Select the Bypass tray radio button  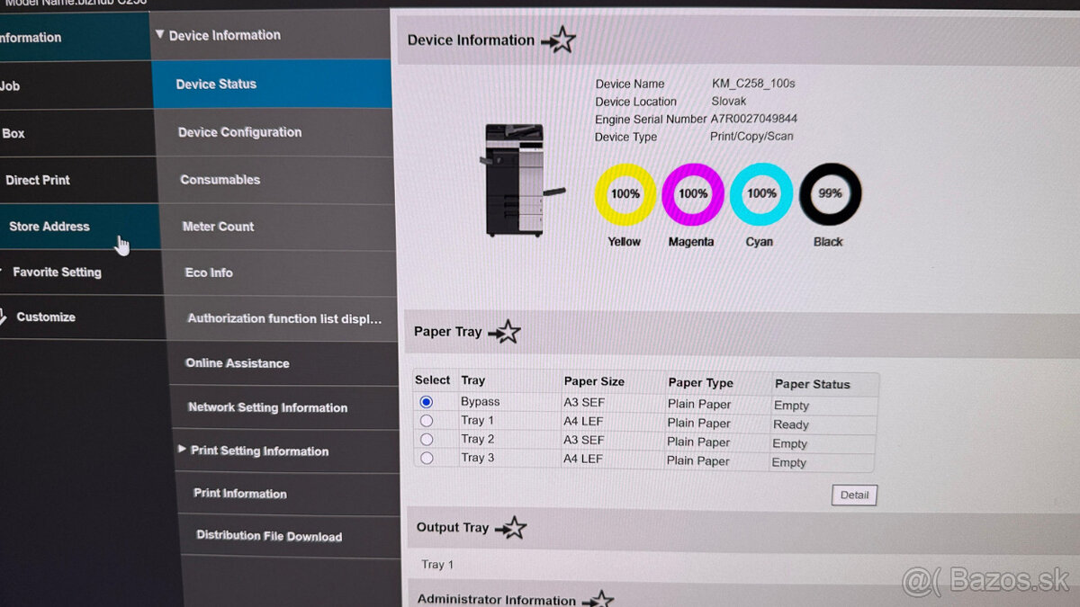click(427, 402)
